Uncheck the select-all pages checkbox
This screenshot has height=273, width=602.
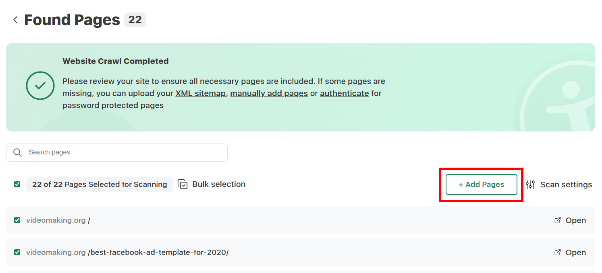(x=17, y=184)
